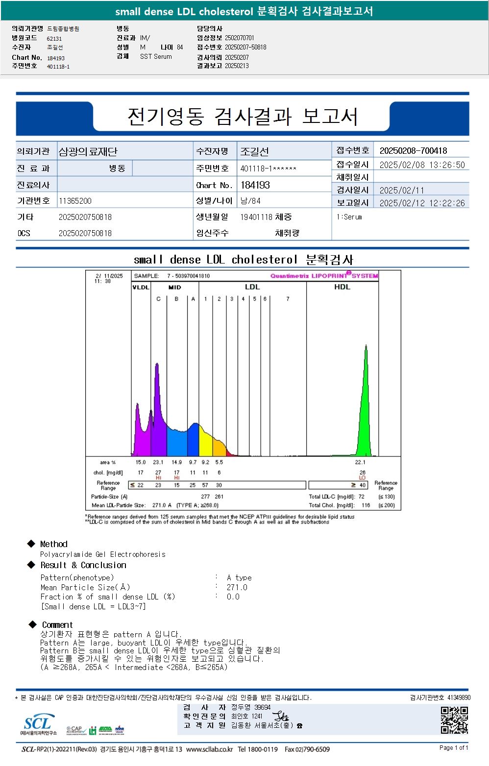Viewport: 489px width, 766px height.
Task: Click the 전기영동 검사결과 보고서 title banner
Action: click(x=243, y=117)
